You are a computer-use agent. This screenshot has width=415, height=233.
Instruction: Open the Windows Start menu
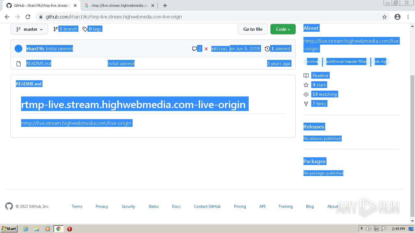click(x=9, y=229)
